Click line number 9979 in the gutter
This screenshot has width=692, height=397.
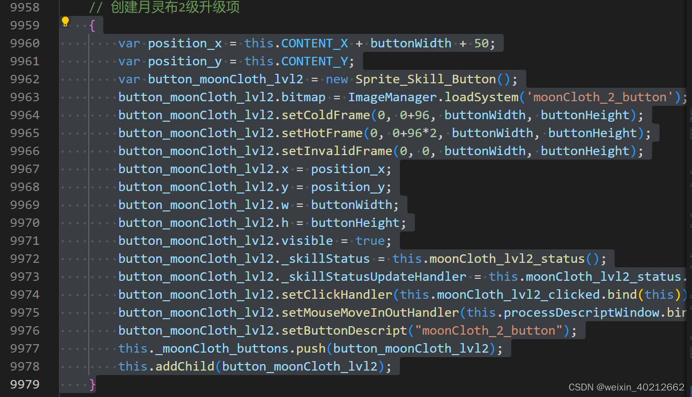(x=25, y=385)
